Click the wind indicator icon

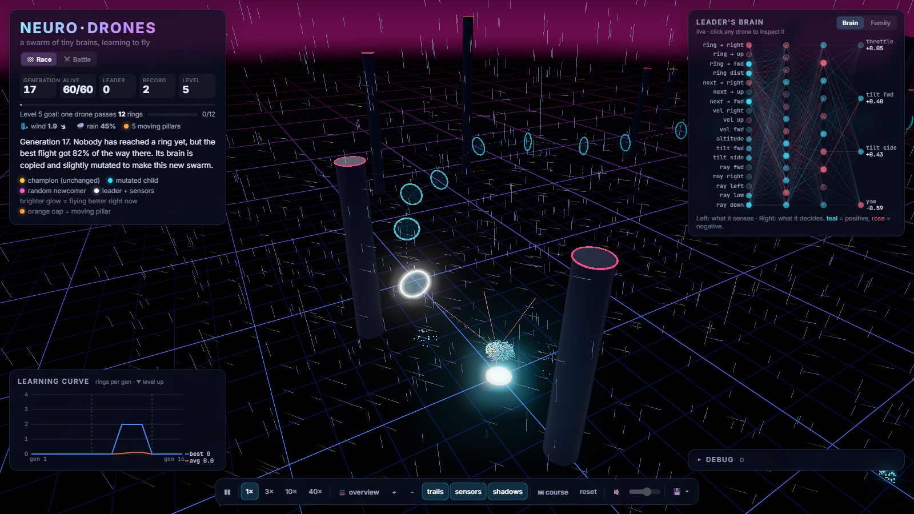click(24, 126)
